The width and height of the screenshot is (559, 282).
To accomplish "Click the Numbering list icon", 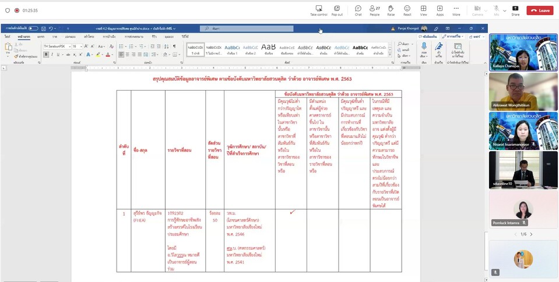I will (x=131, y=47).
